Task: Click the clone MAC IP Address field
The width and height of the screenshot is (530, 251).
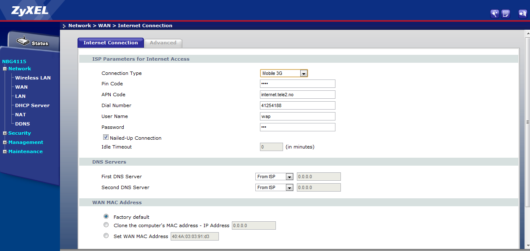Action: click(254, 225)
